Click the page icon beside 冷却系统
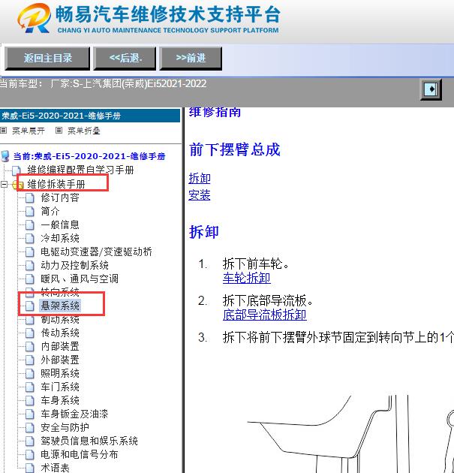This screenshot has width=454, height=473. tap(29, 238)
